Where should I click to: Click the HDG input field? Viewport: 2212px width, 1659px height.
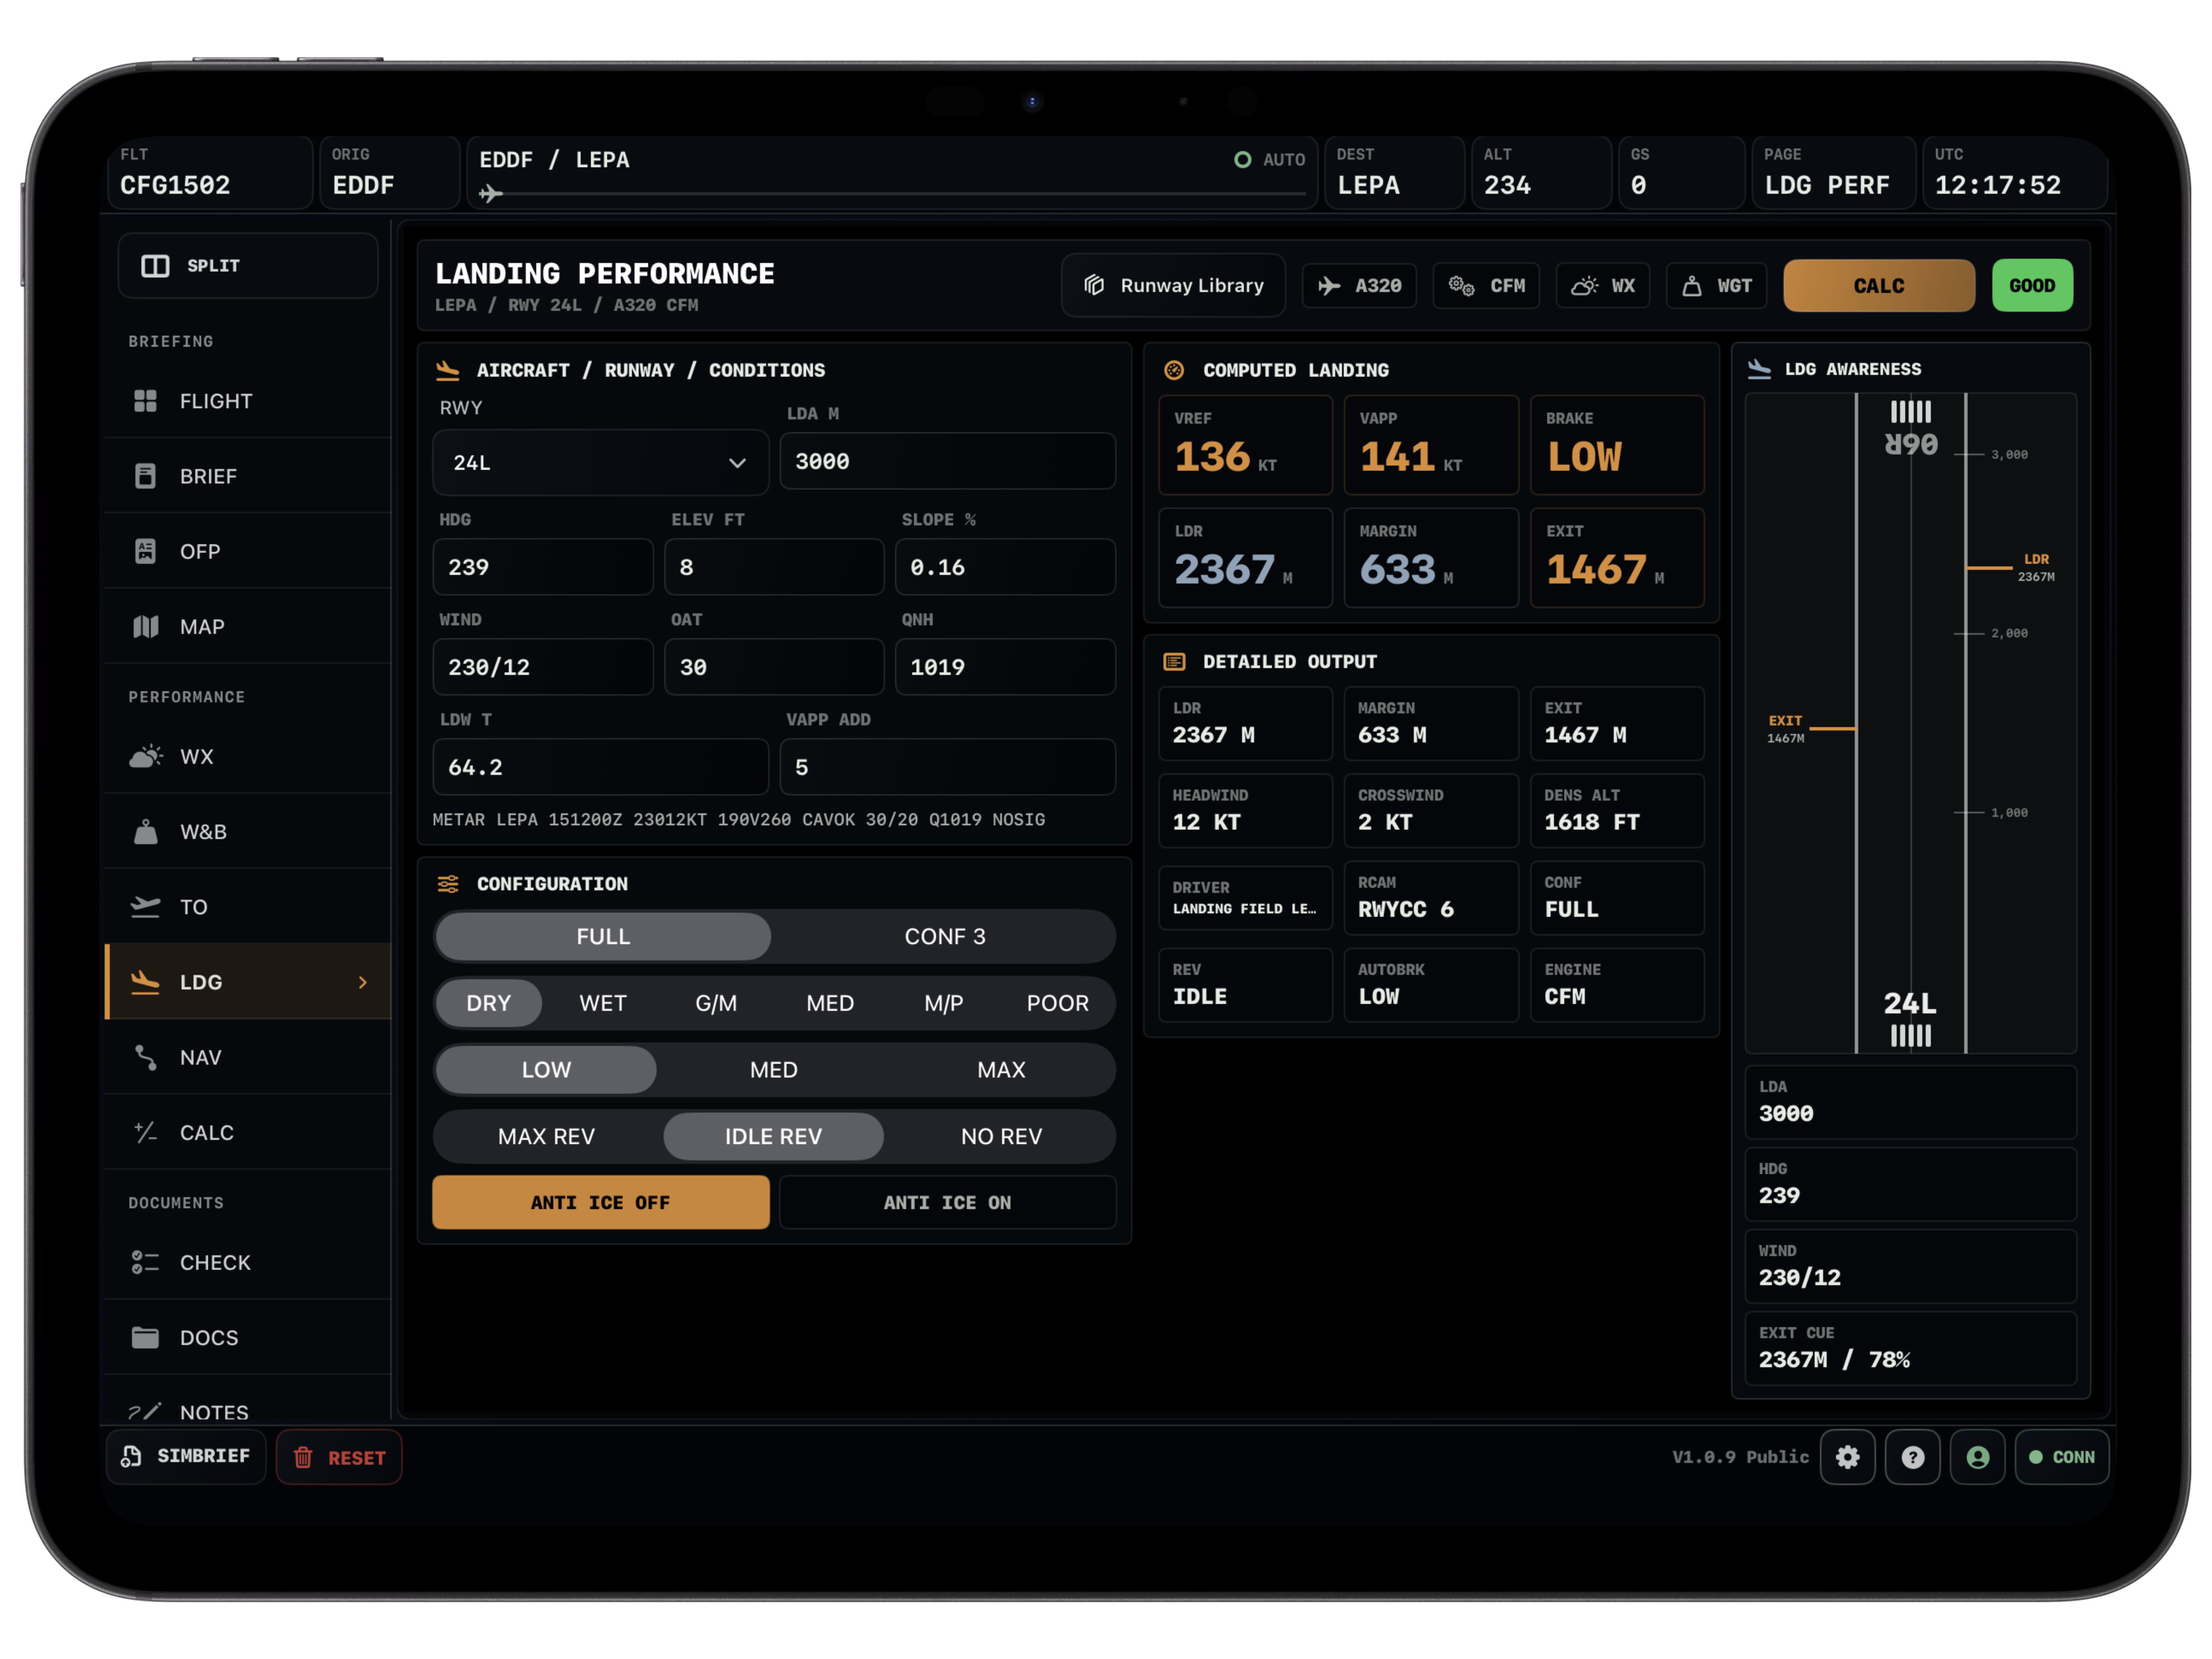point(543,567)
